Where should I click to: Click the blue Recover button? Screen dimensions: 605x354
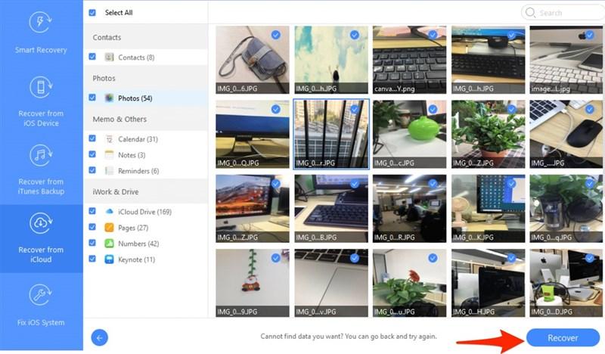563,338
